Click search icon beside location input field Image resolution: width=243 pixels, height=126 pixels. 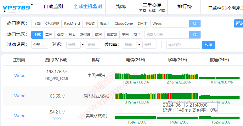coord(195,35)
